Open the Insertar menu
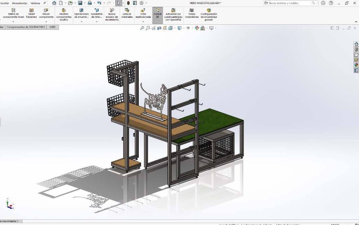The width and height of the screenshot is (359, 225). tap(4, 3)
